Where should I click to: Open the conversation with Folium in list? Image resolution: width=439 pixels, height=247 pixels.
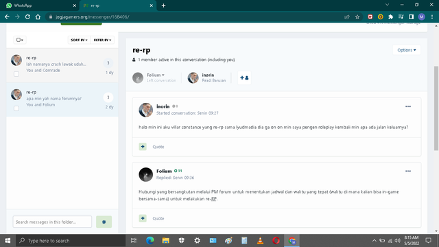(62, 99)
